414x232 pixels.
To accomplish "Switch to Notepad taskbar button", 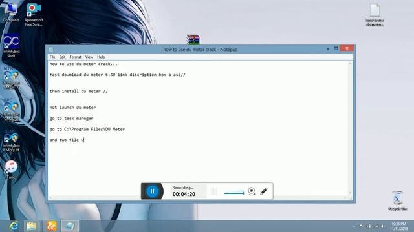I will point(70,226).
